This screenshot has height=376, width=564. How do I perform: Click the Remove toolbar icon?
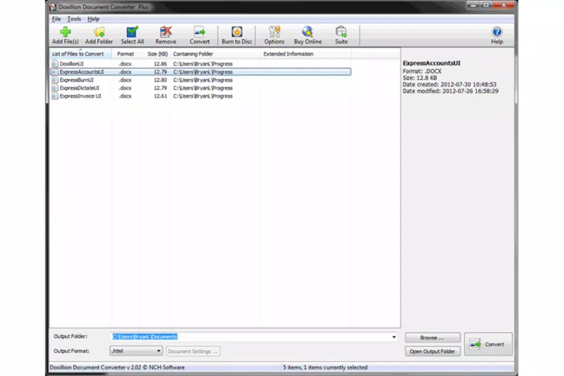click(x=165, y=35)
